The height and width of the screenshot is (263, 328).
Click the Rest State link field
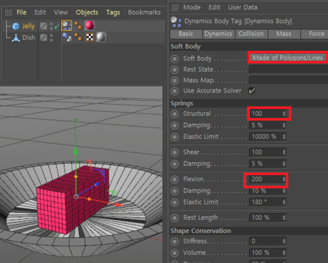coord(288,69)
